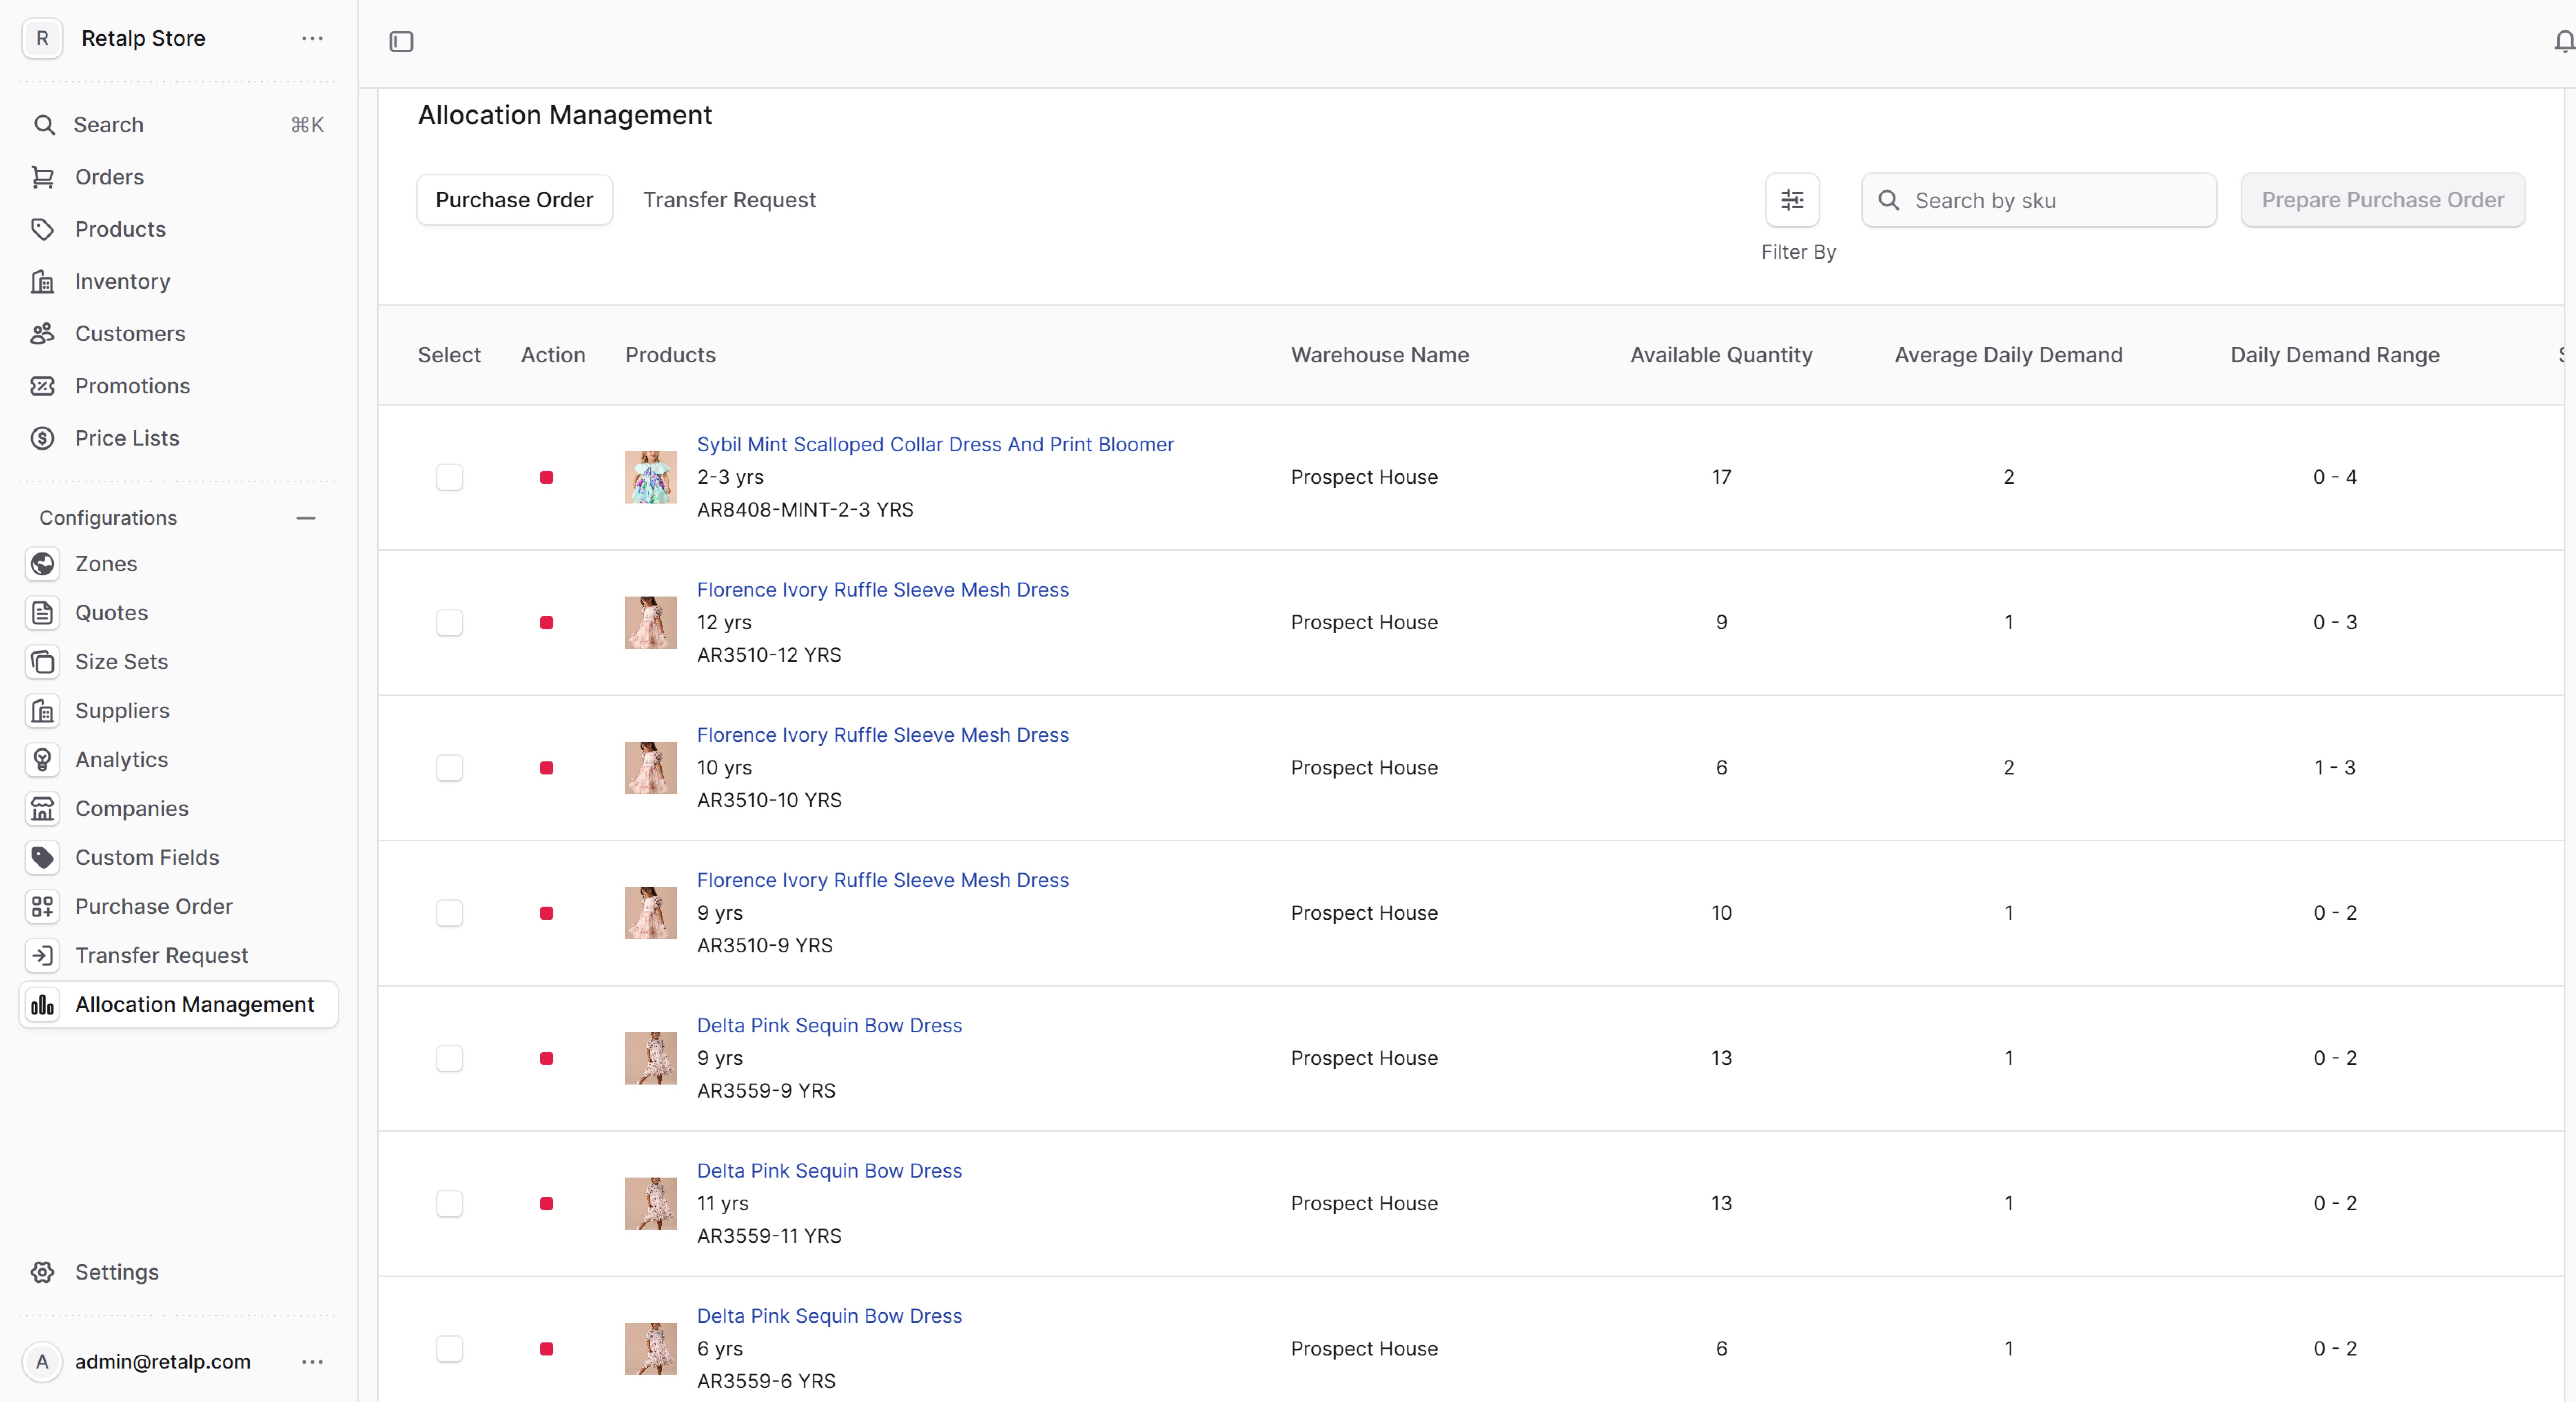Click thumbnail of Delta Pink dress 6 yrs
Viewport: 2576px width, 1402px height.
point(651,1349)
